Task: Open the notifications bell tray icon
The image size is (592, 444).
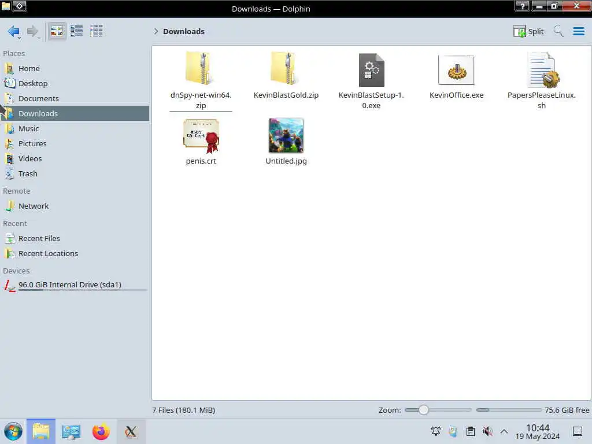Action: [x=436, y=431]
